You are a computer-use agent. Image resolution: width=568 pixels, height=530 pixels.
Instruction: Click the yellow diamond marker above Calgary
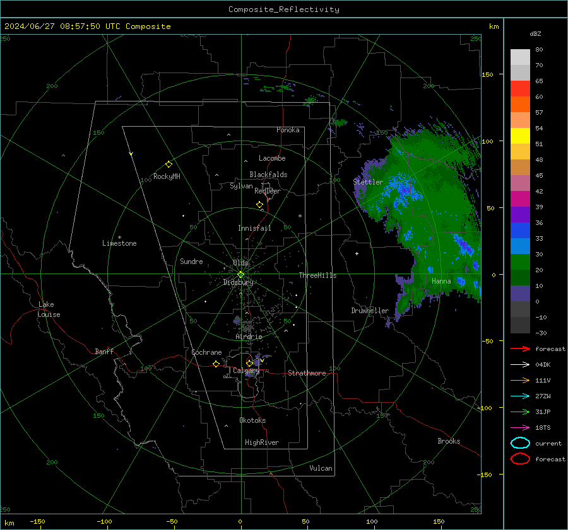tap(249, 363)
